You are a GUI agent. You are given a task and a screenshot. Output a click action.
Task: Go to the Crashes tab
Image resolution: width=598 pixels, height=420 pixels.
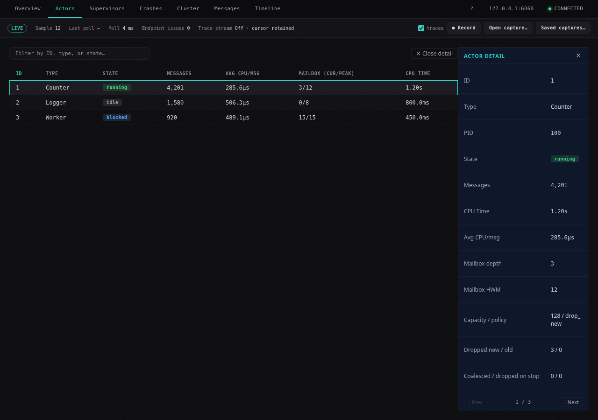(x=151, y=9)
